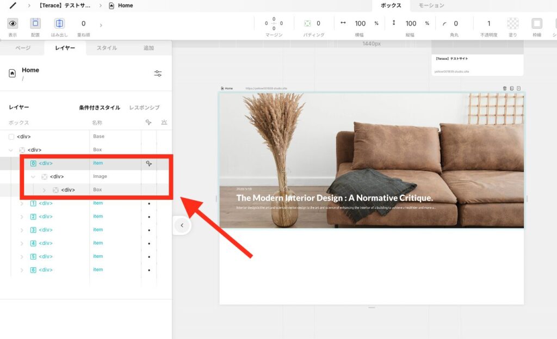557x339 pixels.
Task: Toggle the conditional style dot for item 3
Action: pos(149,230)
